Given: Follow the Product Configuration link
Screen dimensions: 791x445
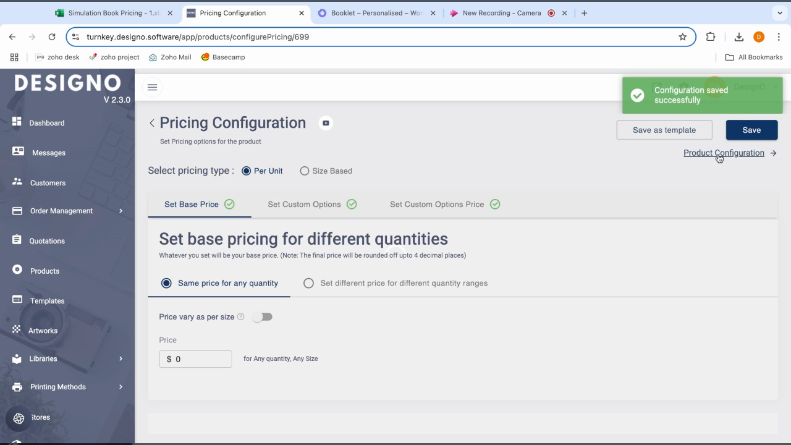Looking at the screenshot, I should coord(724,153).
